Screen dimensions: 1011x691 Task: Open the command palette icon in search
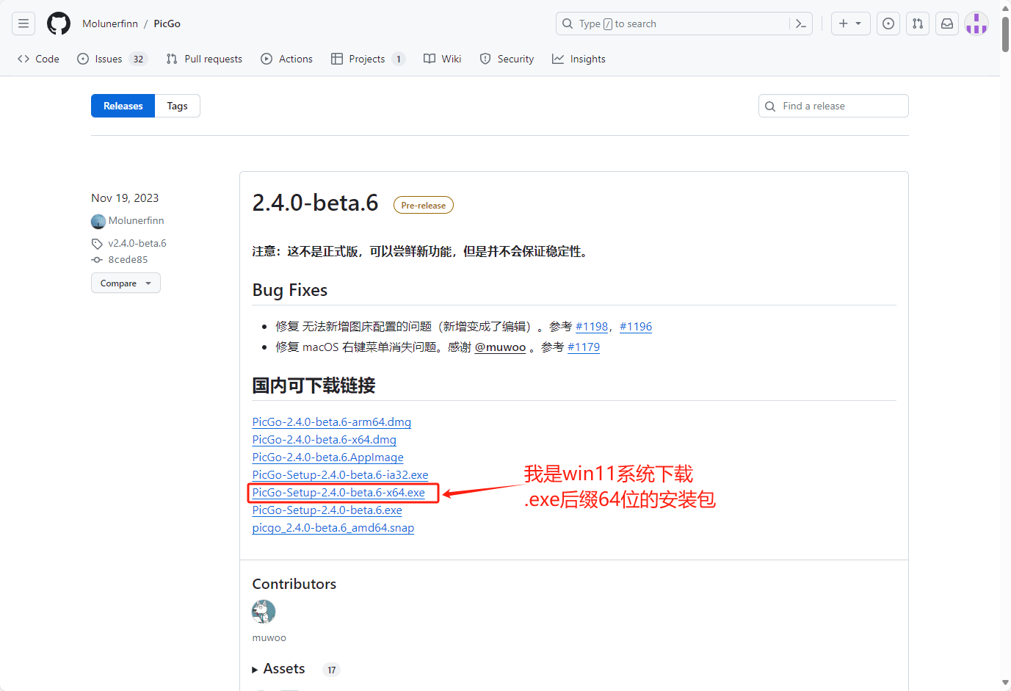pos(801,23)
